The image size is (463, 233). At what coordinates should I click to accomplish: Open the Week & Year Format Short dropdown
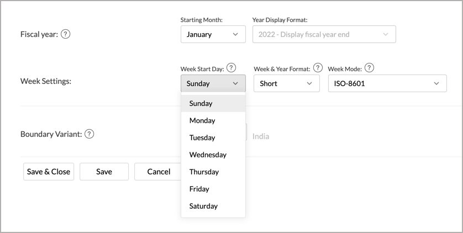(287, 83)
